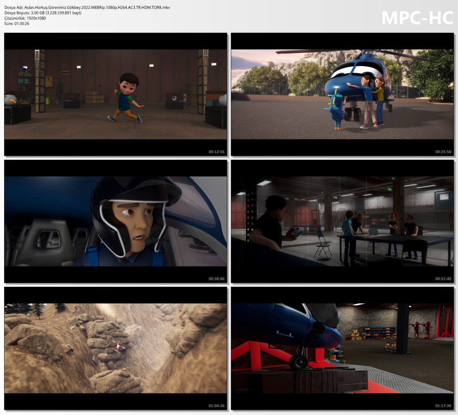
Task: Click the timestamp '00:38:46'
Action: [x=216, y=279]
